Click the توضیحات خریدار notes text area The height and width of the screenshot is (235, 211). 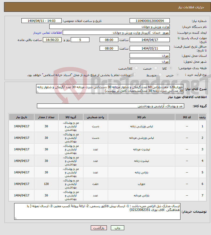click(97, 211)
